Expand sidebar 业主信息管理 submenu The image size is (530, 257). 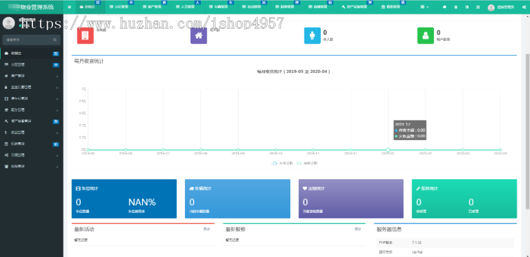pos(32,88)
